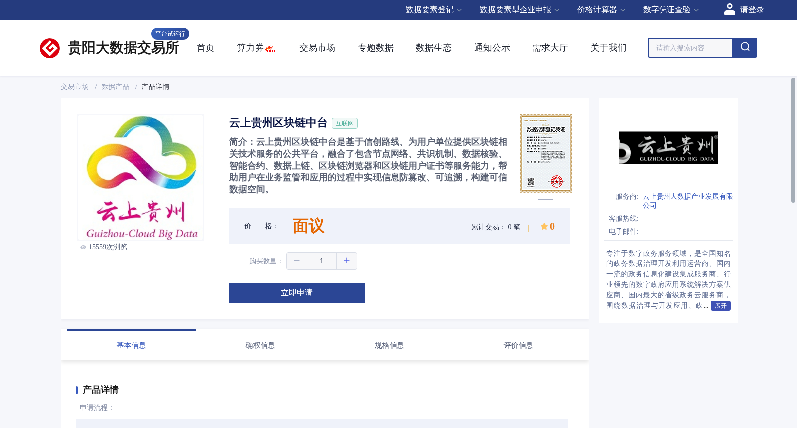Click the page vertical scrollbar
Viewport: 797px width, 428px height.
point(793,140)
